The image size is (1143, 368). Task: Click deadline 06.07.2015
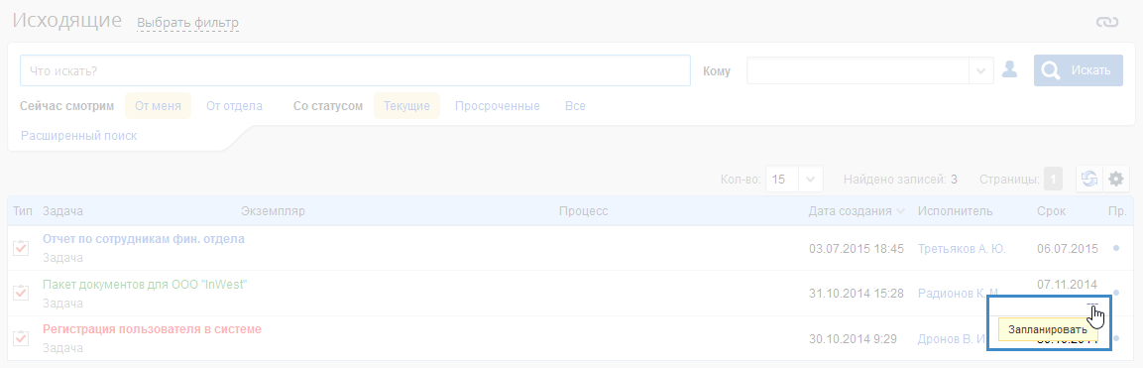1068,249
